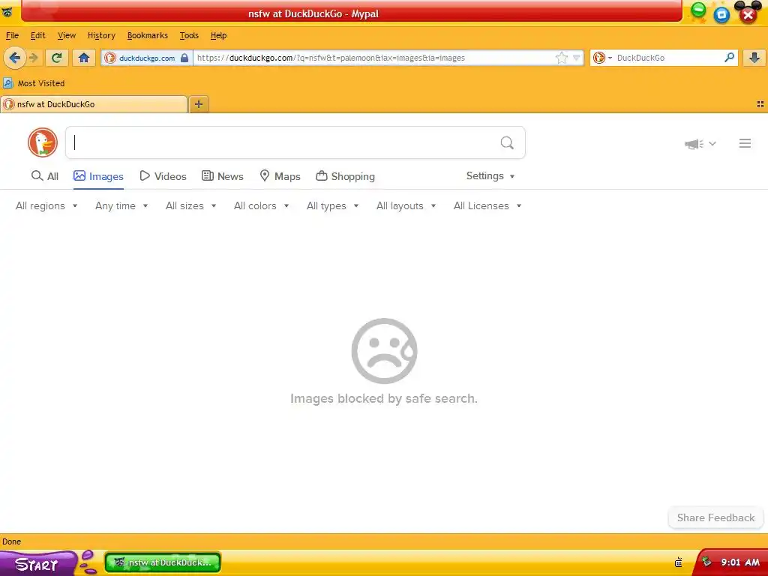Click the small tray icon left of clock area
Image resolution: width=768 pixels, height=576 pixels.
click(x=678, y=562)
